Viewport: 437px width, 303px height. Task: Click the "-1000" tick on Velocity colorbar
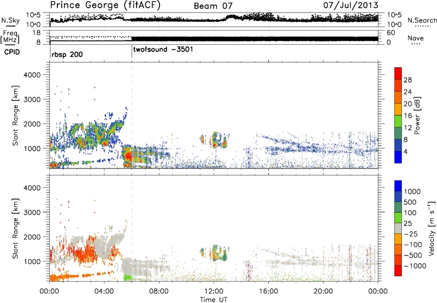coord(415,266)
